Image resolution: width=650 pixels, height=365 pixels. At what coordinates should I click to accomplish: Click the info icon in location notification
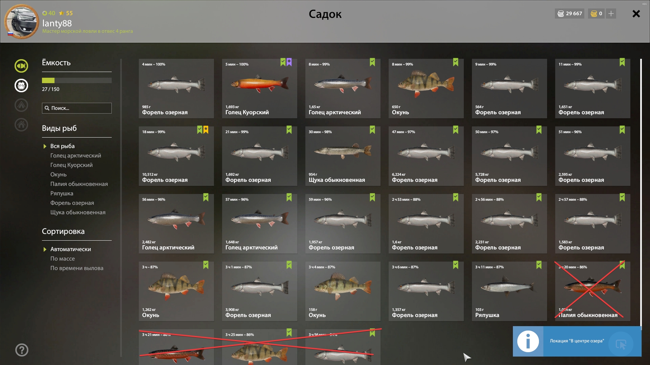click(528, 341)
